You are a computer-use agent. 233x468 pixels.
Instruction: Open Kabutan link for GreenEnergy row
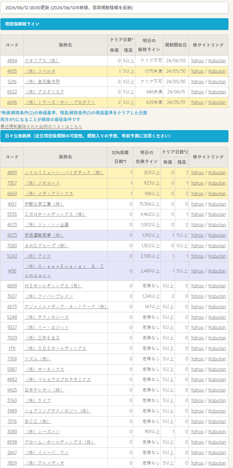(x=217, y=271)
